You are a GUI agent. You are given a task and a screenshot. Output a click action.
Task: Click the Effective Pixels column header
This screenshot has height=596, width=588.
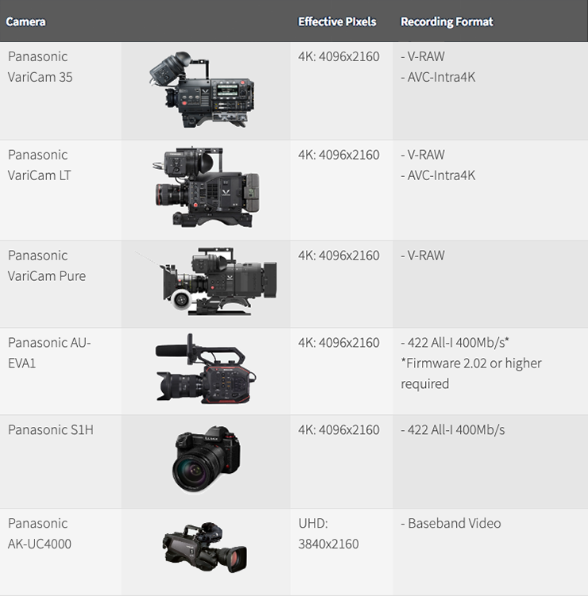[337, 21]
